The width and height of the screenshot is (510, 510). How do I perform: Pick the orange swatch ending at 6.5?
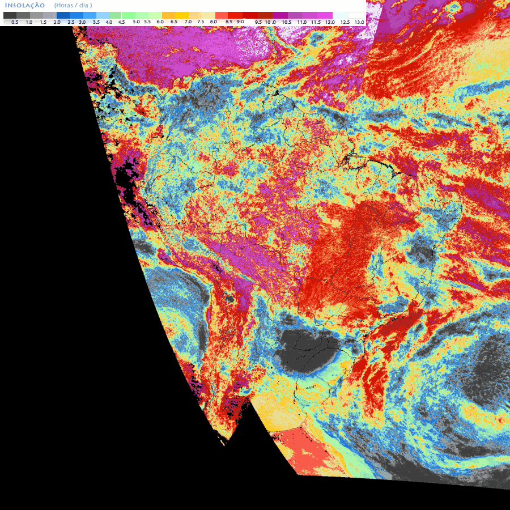[168, 15]
